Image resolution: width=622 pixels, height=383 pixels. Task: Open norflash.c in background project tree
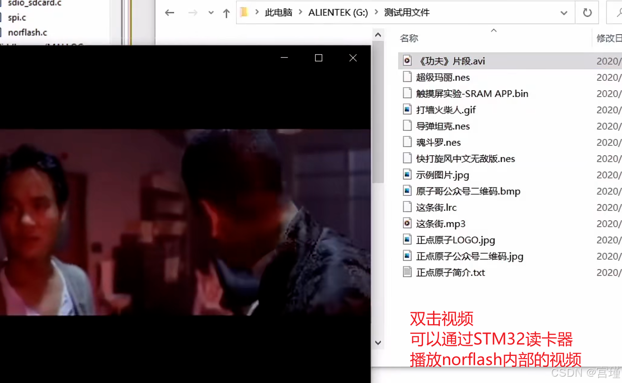click(28, 33)
